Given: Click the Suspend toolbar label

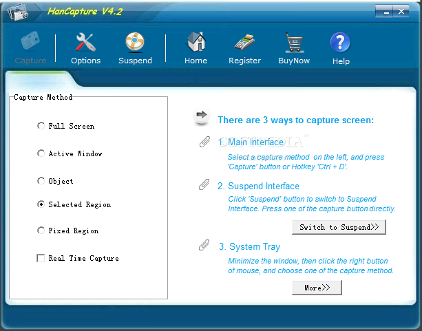Looking at the screenshot, I should pyautogui.click(x=135, y=61).
